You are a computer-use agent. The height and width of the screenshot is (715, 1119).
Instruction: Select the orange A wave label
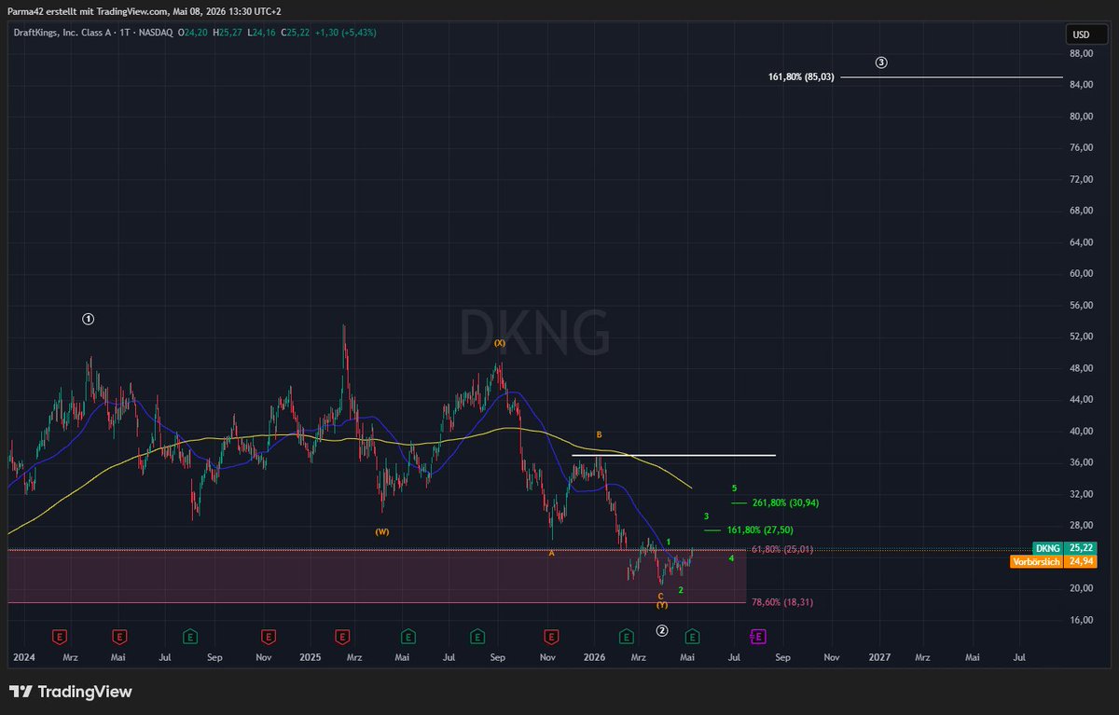click(551, 553)
